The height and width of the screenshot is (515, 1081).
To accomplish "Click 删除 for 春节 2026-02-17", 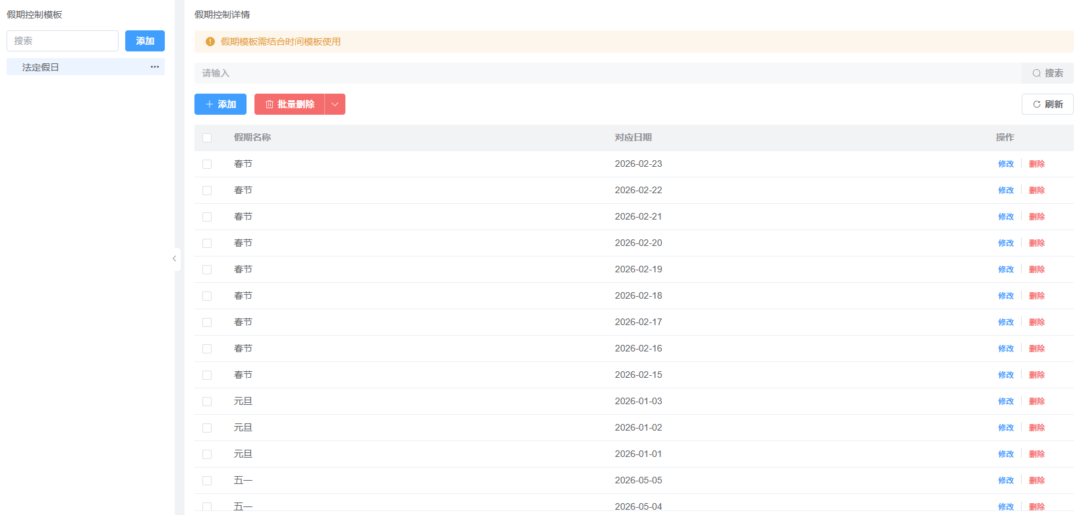I will point(1037,322).
